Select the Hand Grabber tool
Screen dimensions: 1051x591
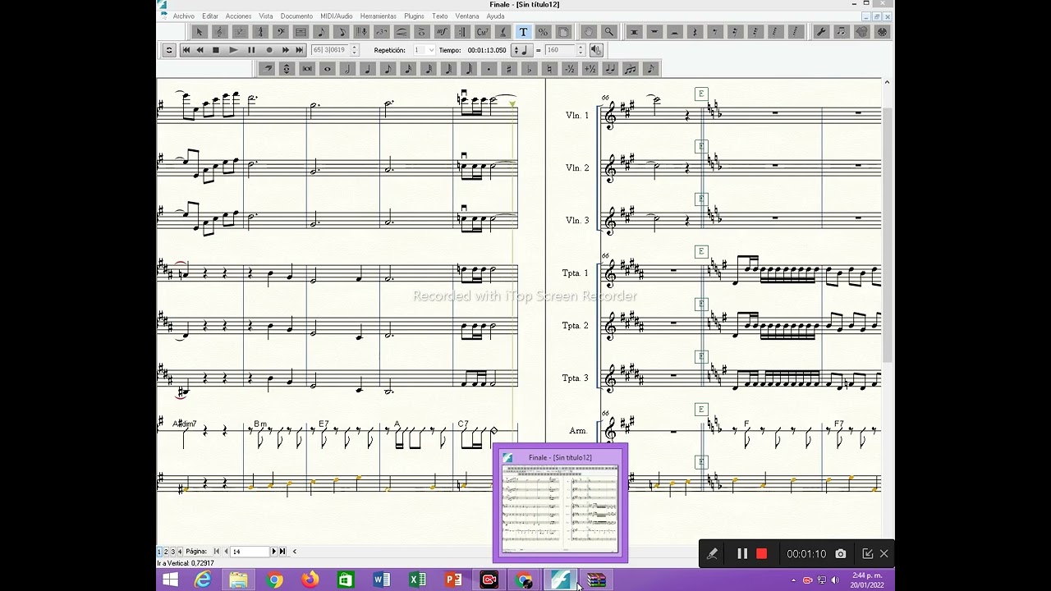[589, 32]
